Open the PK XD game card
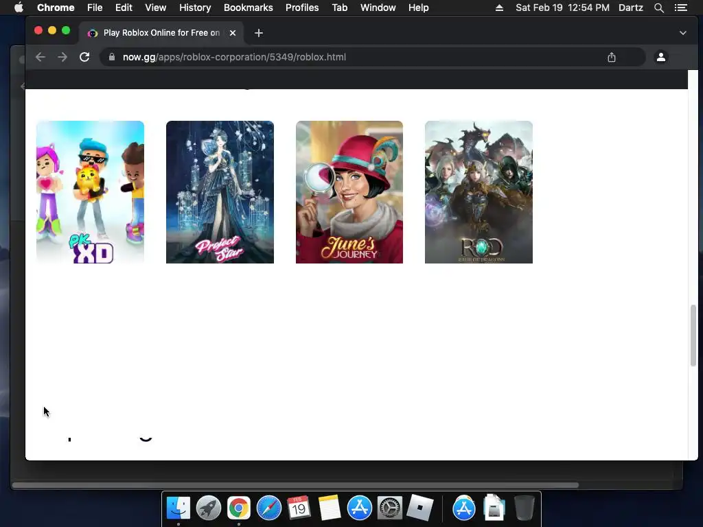The height and width of the screenshot is (527, 703). (90, 192)
